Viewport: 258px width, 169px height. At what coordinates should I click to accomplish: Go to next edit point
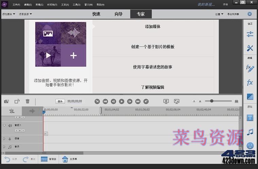click(x=146, y=101)
